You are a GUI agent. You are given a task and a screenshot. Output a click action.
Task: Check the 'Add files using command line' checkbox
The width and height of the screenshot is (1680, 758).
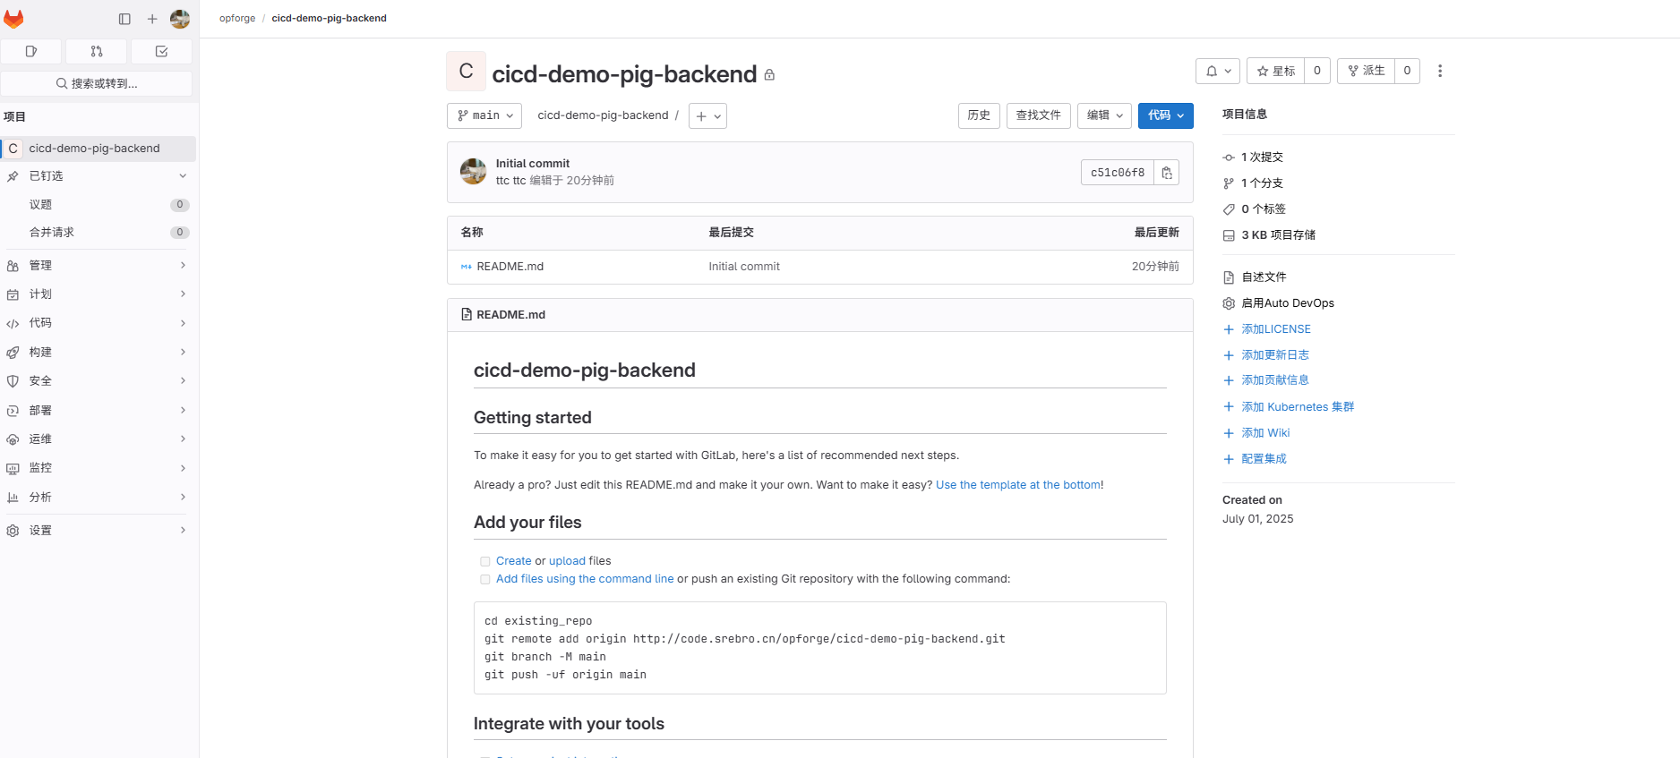[485, 580]
